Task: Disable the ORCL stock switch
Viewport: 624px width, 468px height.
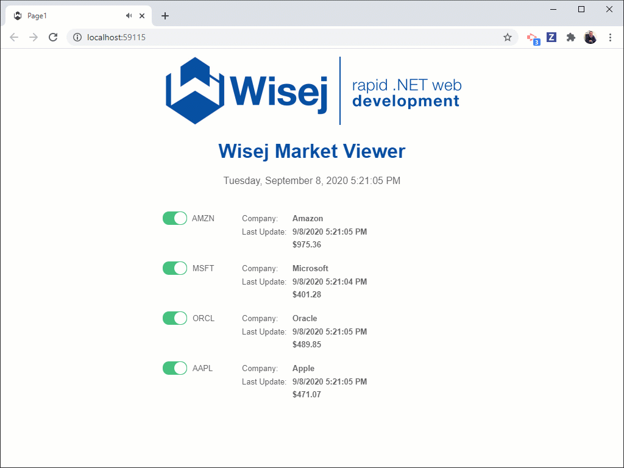Action: tap(175, 318)
